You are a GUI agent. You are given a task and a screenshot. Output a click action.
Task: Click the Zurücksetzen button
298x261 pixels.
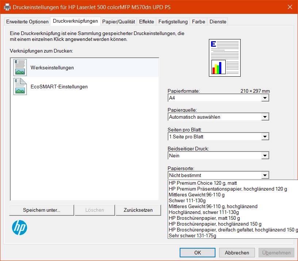(x=138, y=210)
